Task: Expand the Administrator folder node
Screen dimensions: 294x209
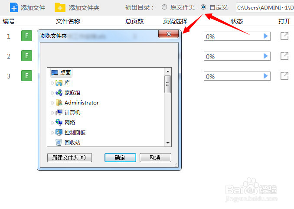Action: coord(52,103)
